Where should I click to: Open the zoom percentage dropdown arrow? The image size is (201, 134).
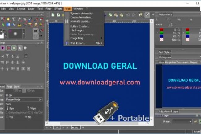(x=83, y=128)
